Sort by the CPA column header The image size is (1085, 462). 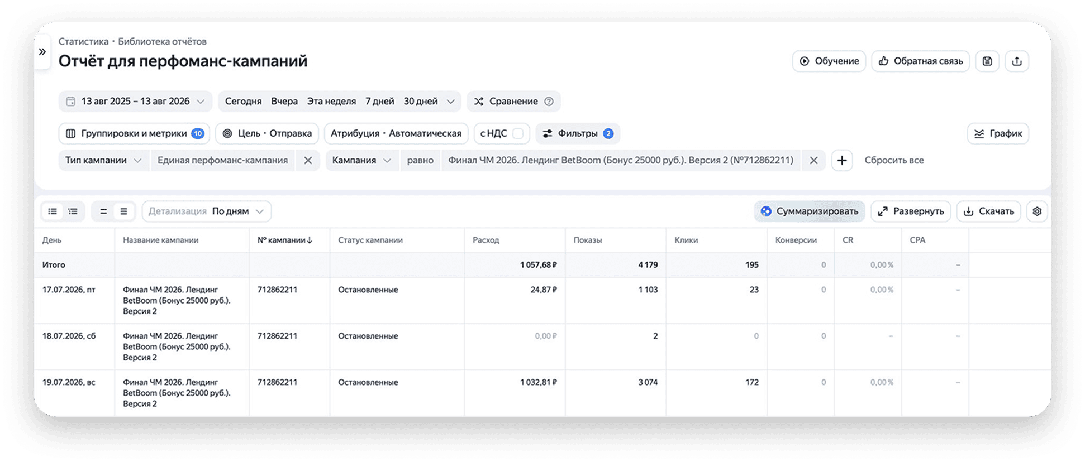(x=917, y=240)
